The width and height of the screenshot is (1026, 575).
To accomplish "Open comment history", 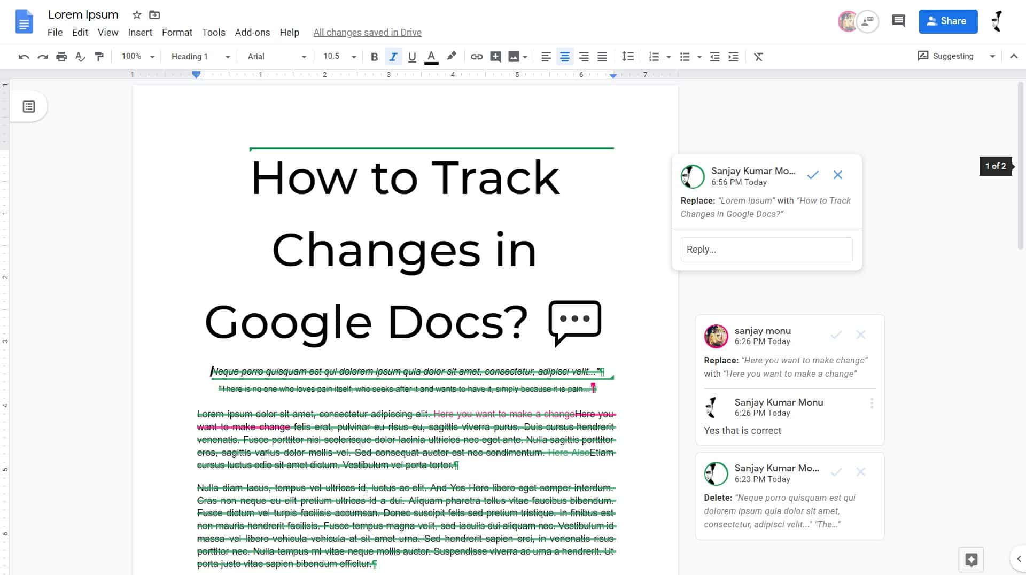I will [898, 21].
